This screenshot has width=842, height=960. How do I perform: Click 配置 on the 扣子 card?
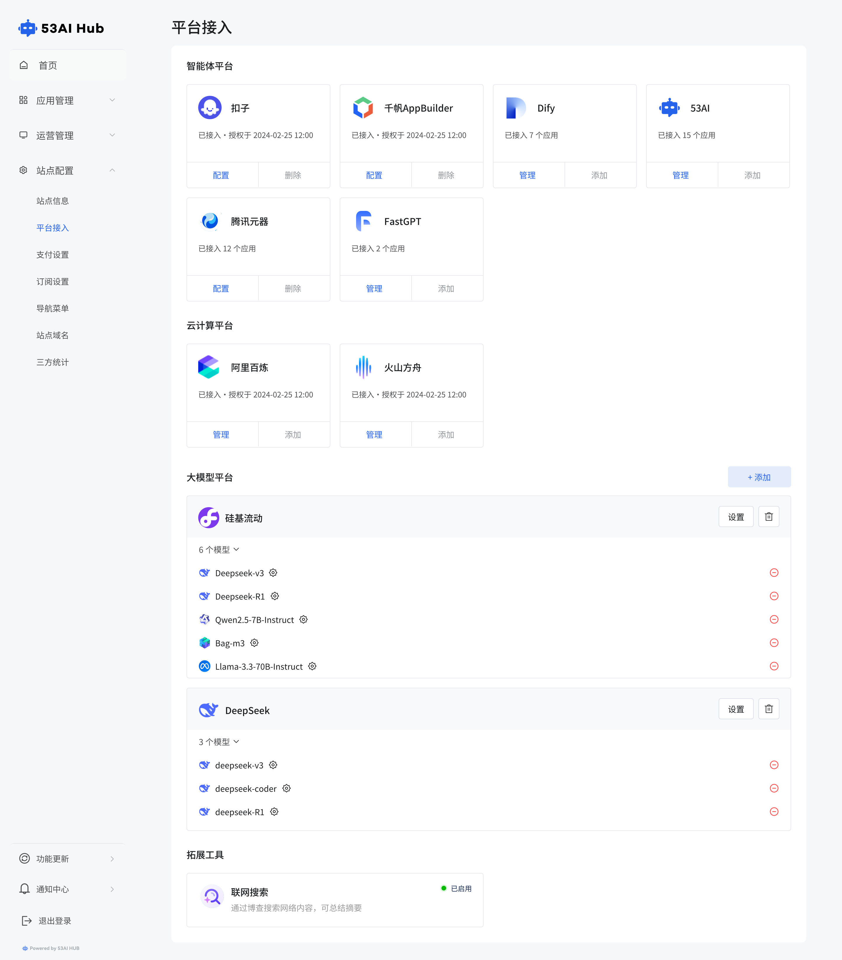(x=221, y=175)
